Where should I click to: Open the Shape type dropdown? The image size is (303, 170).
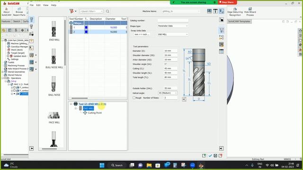coord(173,26)
